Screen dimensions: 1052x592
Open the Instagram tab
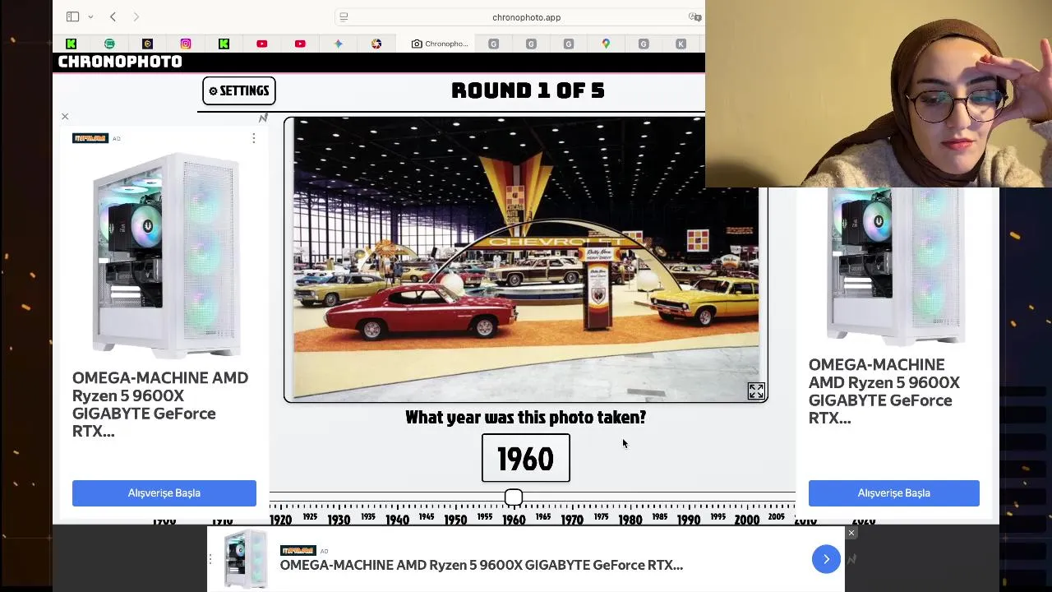(x=186, y=44)
